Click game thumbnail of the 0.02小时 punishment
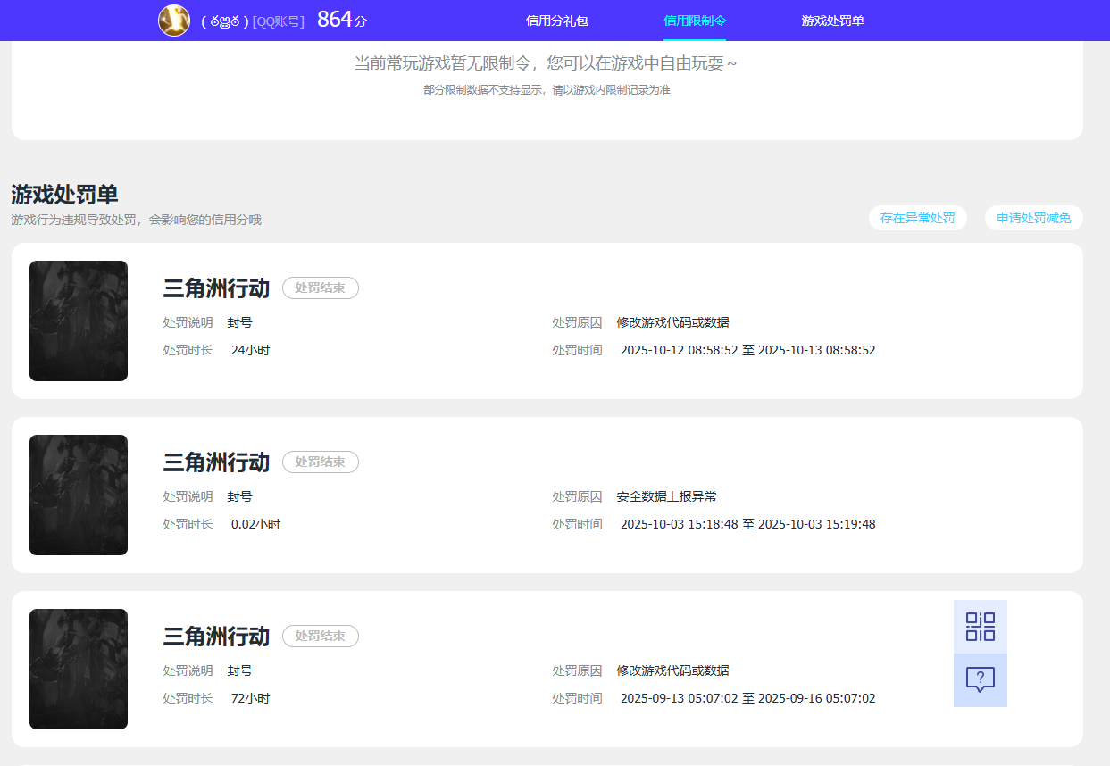Screen dimensions: 1110x766 (x=79, y=495)
